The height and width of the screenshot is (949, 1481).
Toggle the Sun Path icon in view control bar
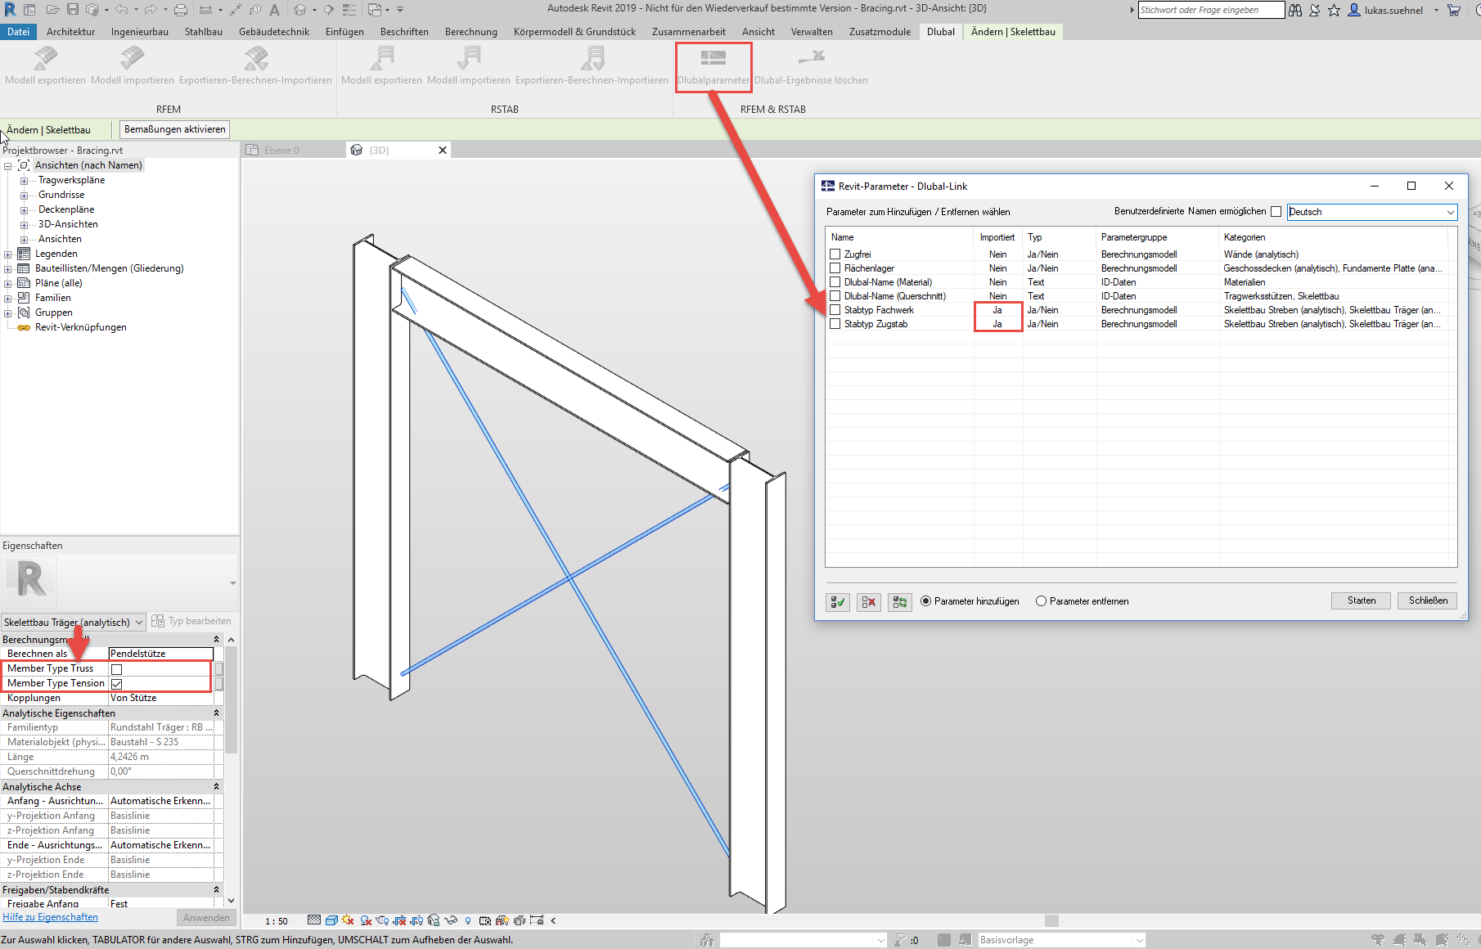349,920
